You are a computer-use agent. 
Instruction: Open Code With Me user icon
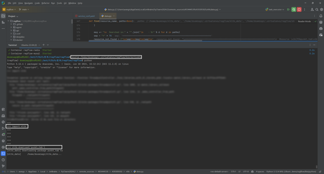tap(312, 10)
